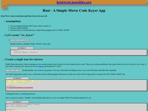Toggle the menu checkbox beside hamburger icon
148x111 pixels.
click(x=2, y=6)
